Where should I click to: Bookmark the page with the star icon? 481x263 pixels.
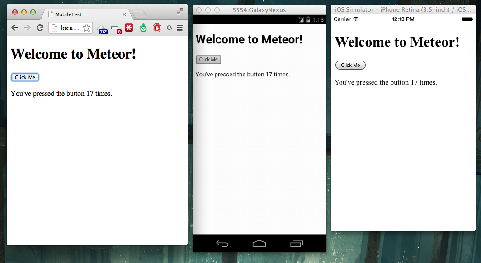tap(87, 28)
